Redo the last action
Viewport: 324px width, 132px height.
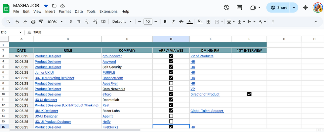(25, 22)
